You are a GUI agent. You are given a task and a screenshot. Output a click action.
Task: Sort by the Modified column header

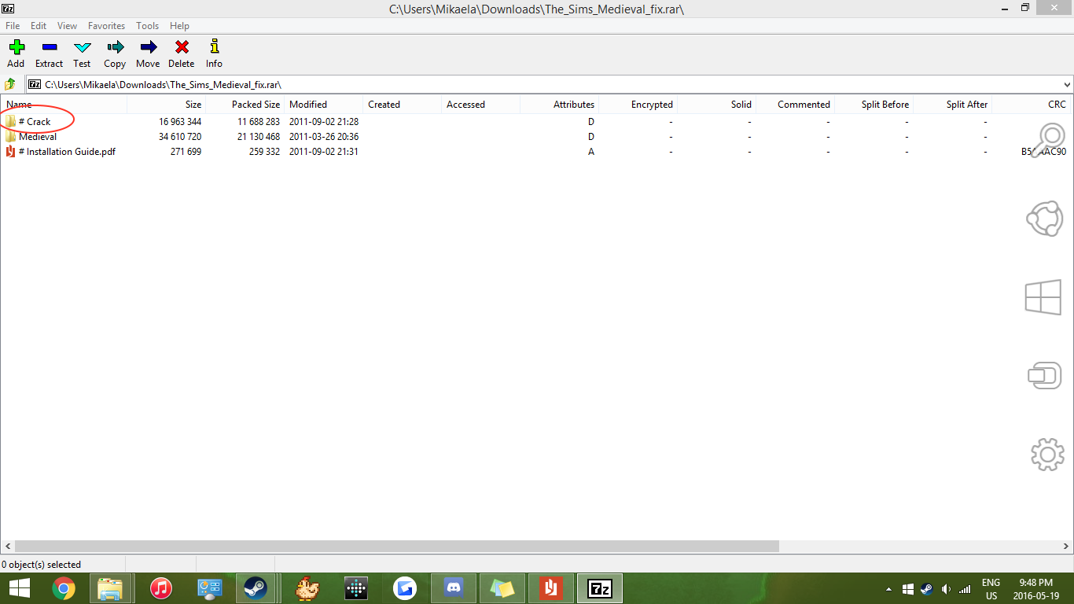coord(323,105)
